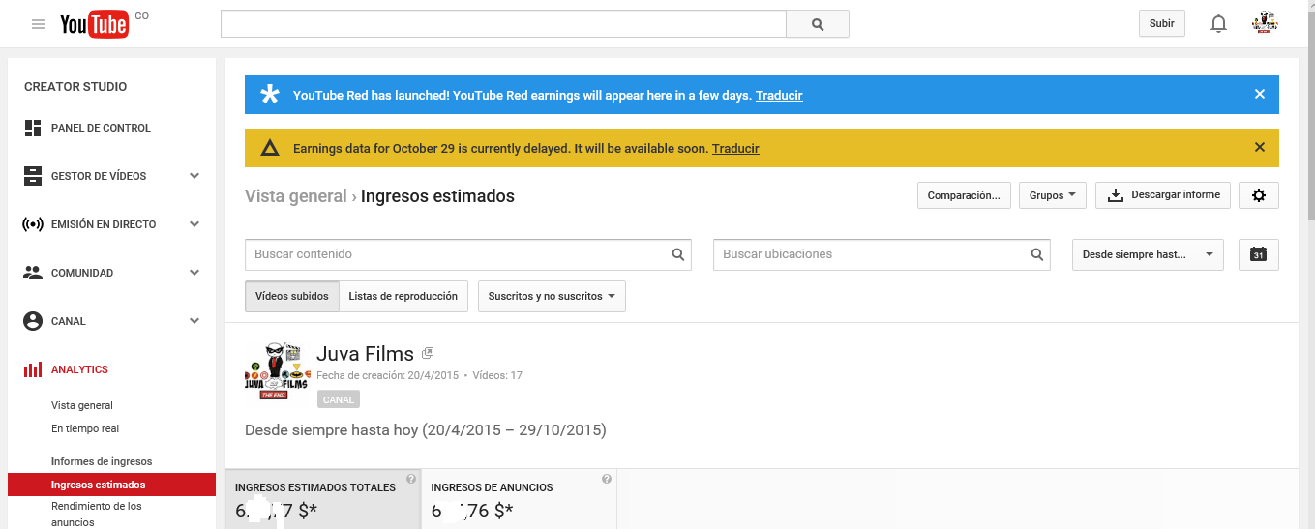1315x529 pixels.
Task: Click the Analytics bar chart icon
Action: pyautogui.click(x=33, y=369)
